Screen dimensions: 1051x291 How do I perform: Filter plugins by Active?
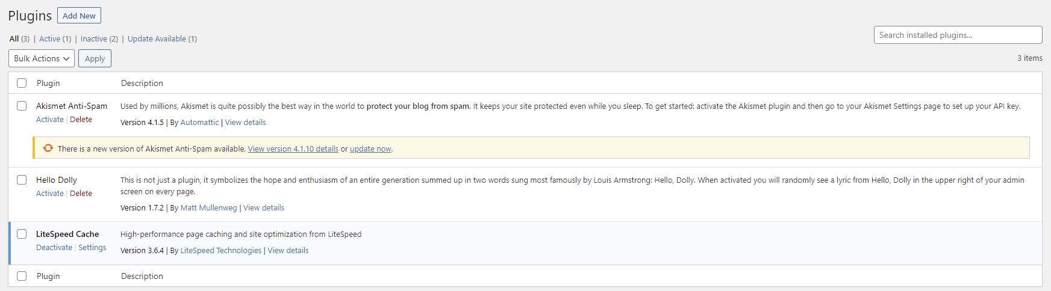(x=49, y=38)
